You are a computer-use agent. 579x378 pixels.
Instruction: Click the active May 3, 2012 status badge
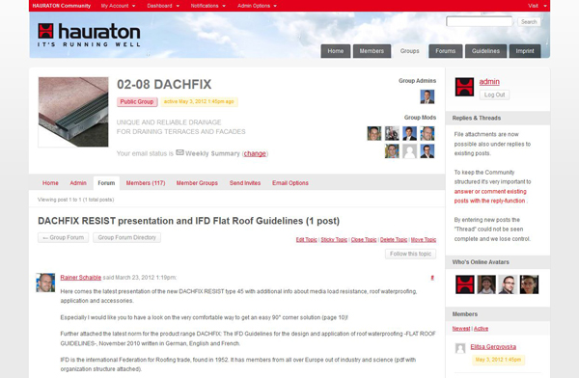point(199,102)
